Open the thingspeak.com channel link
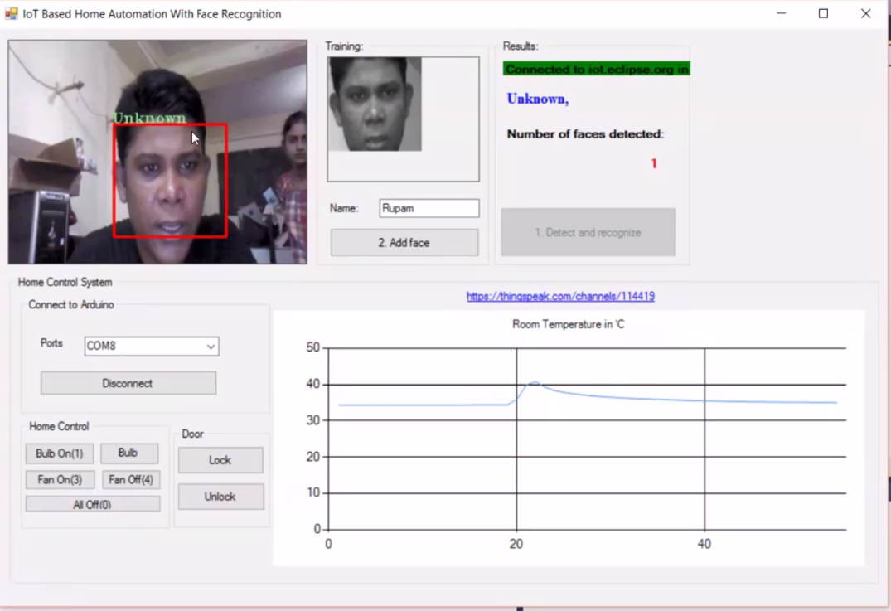The height and width of the screenshot is (611, 891). click(560, 296)
